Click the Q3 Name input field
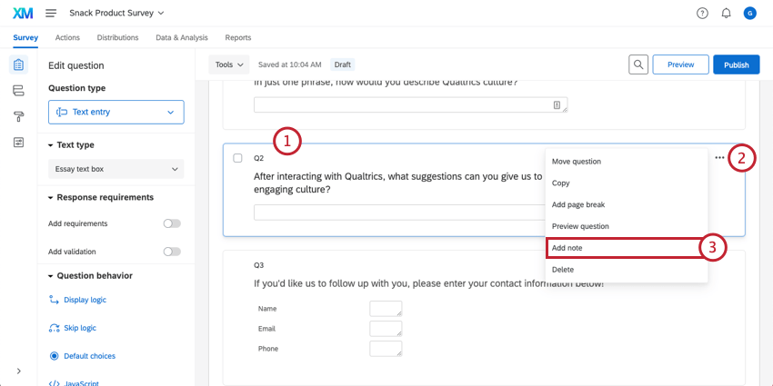The height and width of the screenshot is (386, 773). pos(386,309)
